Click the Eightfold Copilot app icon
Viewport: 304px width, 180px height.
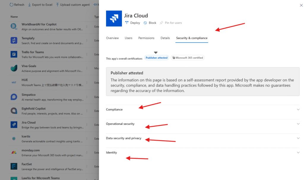14,111
